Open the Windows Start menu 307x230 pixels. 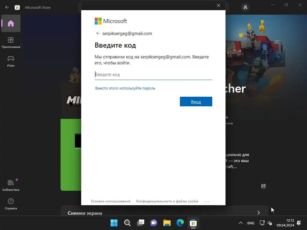point(114,223)
